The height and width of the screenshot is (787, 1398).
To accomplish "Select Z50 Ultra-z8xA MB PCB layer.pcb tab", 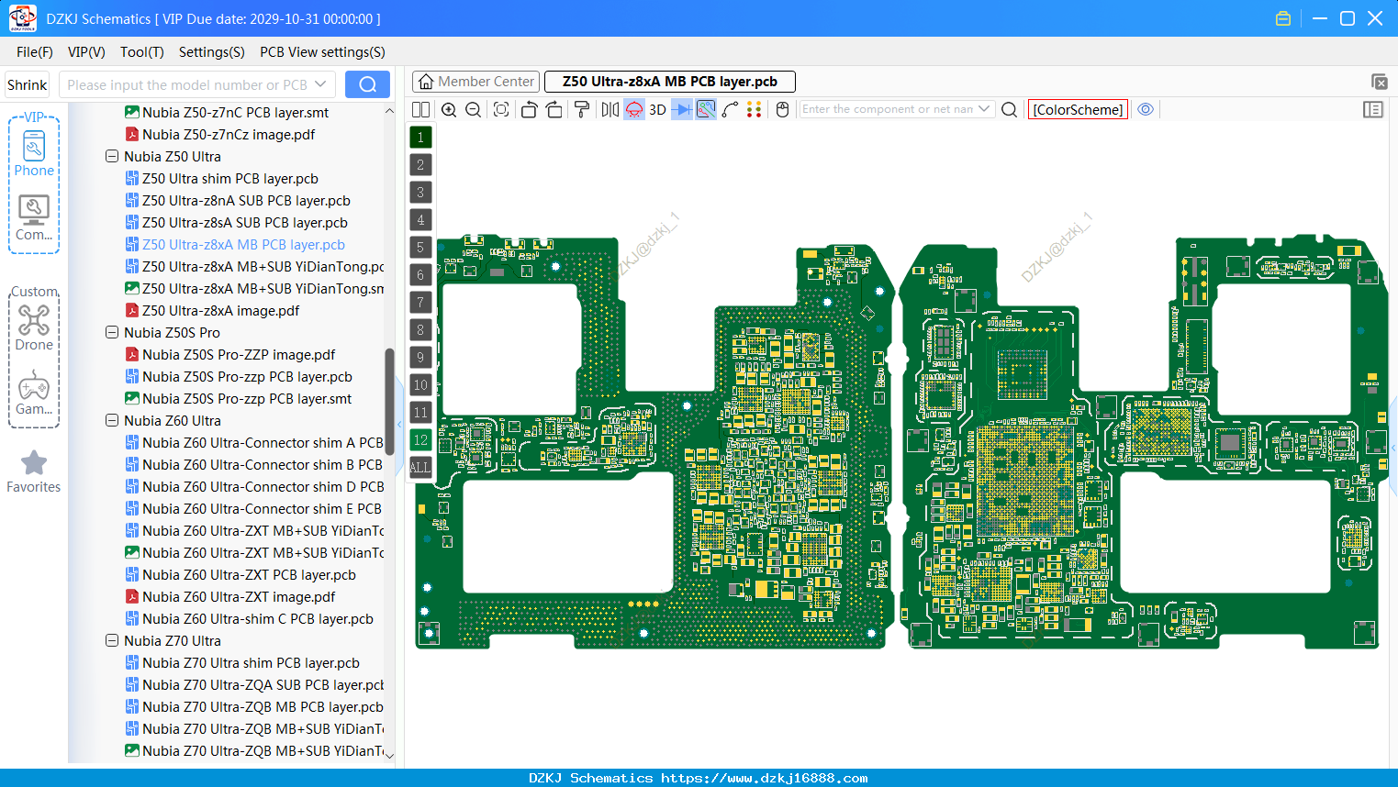I will [670, 82].
